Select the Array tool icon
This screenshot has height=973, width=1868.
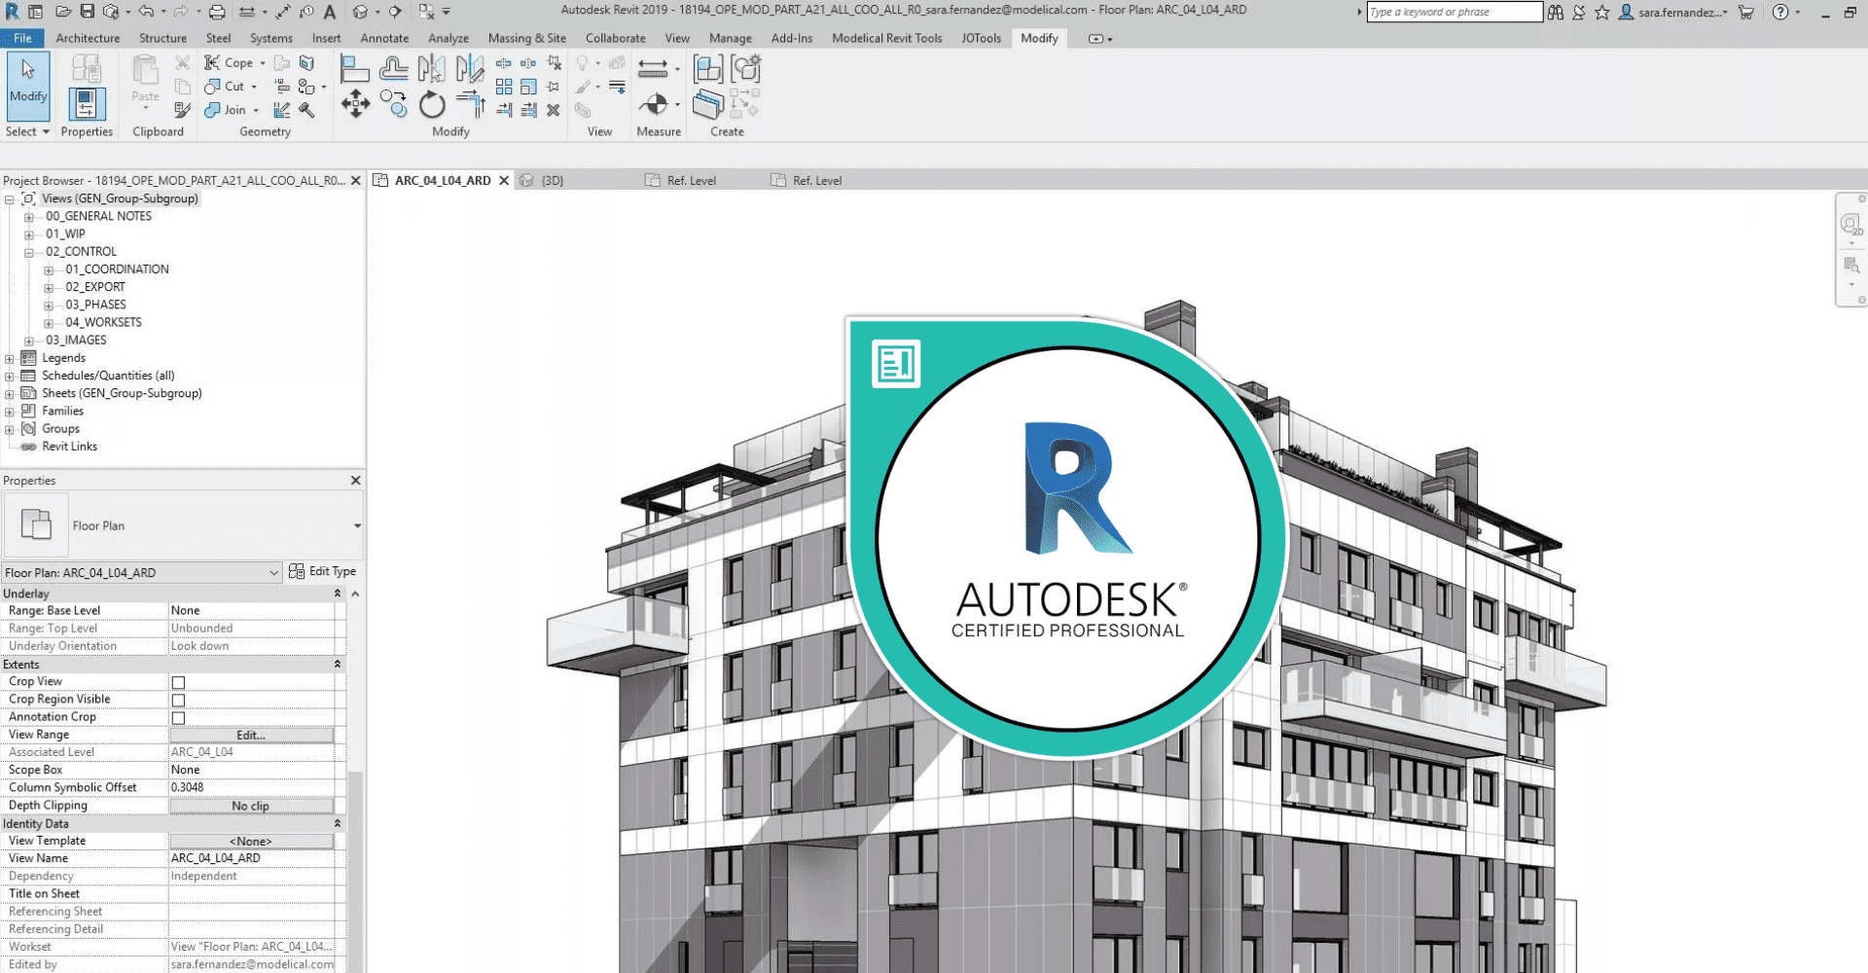[504, 87]
